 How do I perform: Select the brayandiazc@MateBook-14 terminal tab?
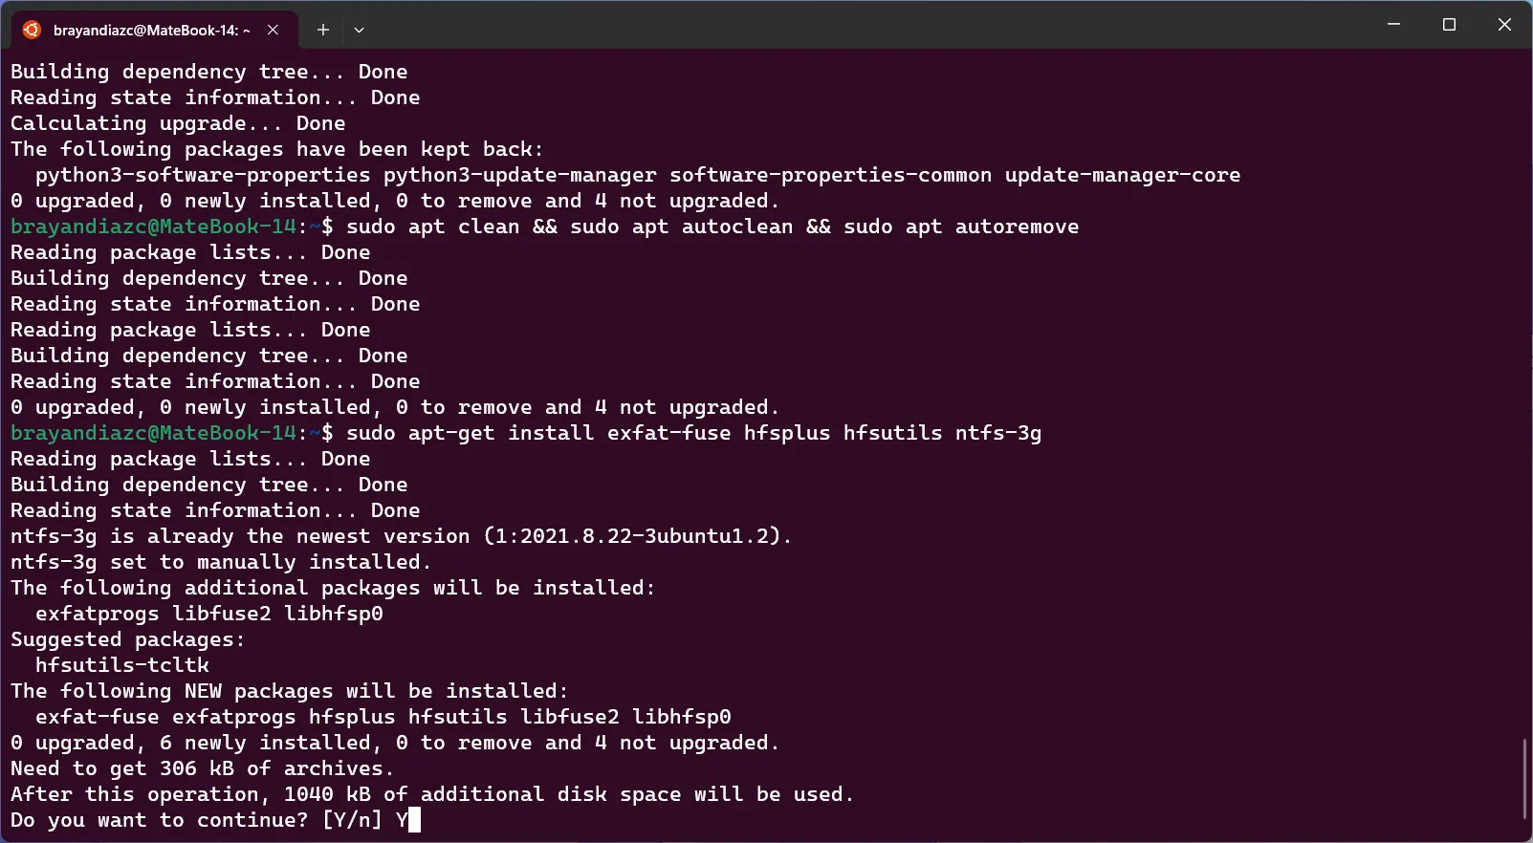click(154, 30)
